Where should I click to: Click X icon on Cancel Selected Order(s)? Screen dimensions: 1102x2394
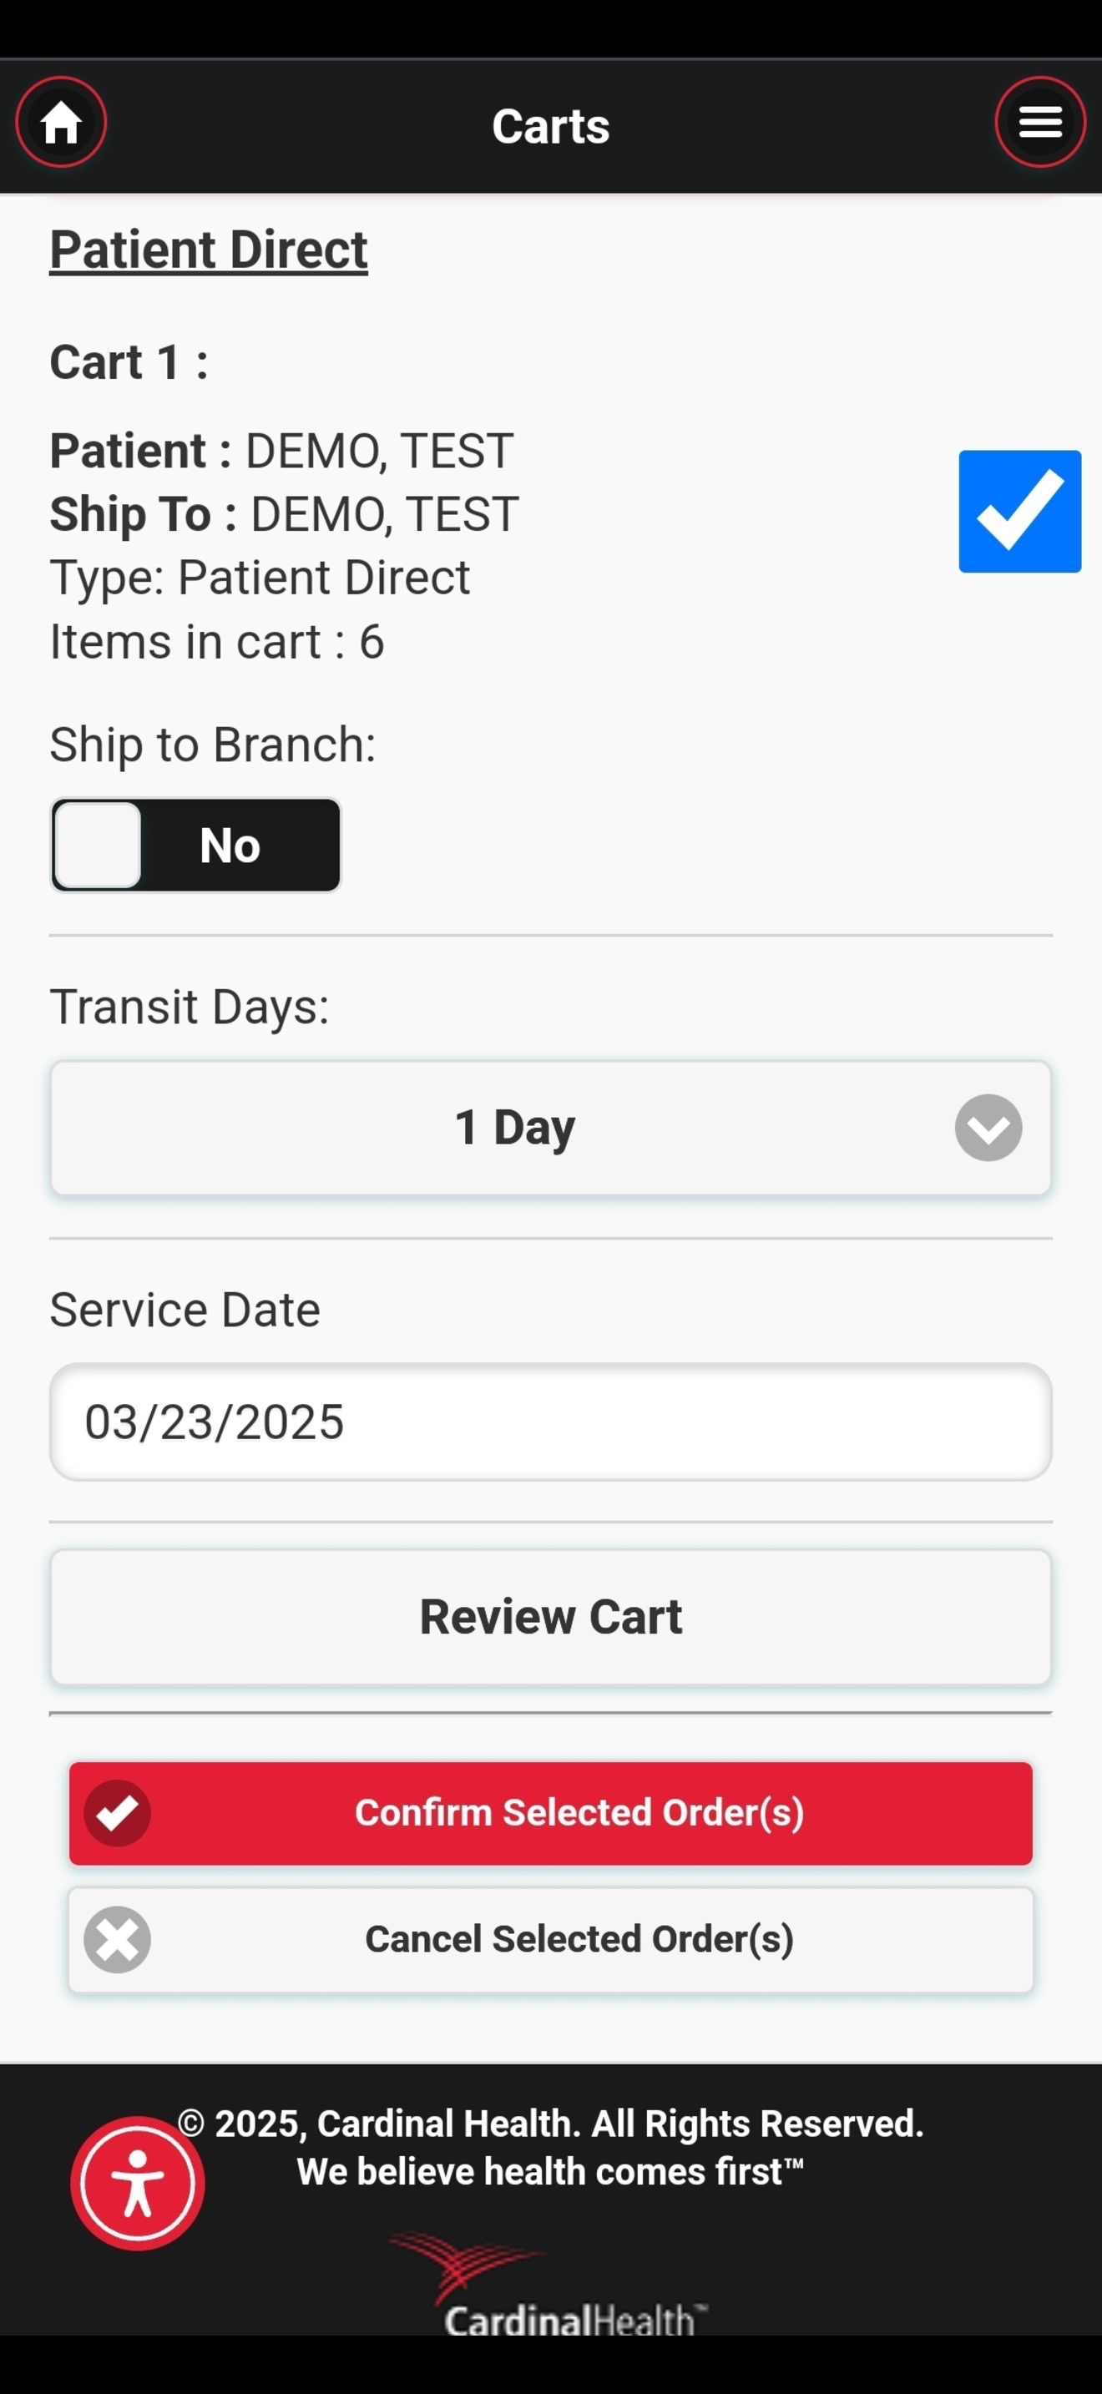[117, 1940]
